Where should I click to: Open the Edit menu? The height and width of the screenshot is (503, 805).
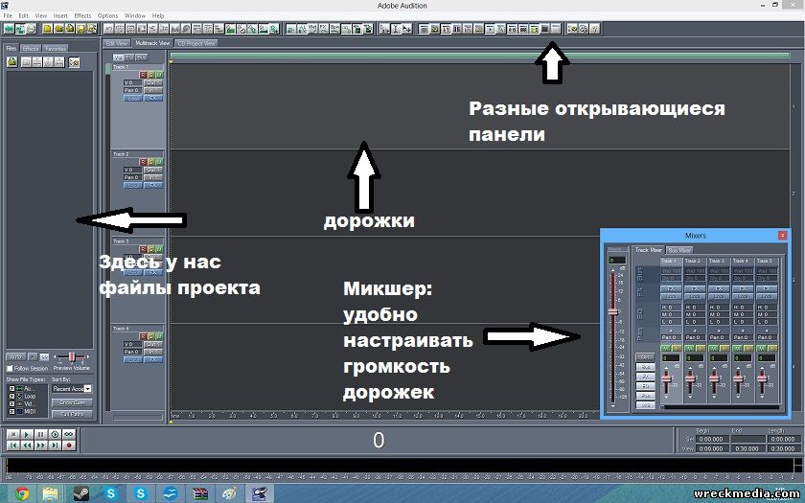pyautogui.click(x=24, y=16)
